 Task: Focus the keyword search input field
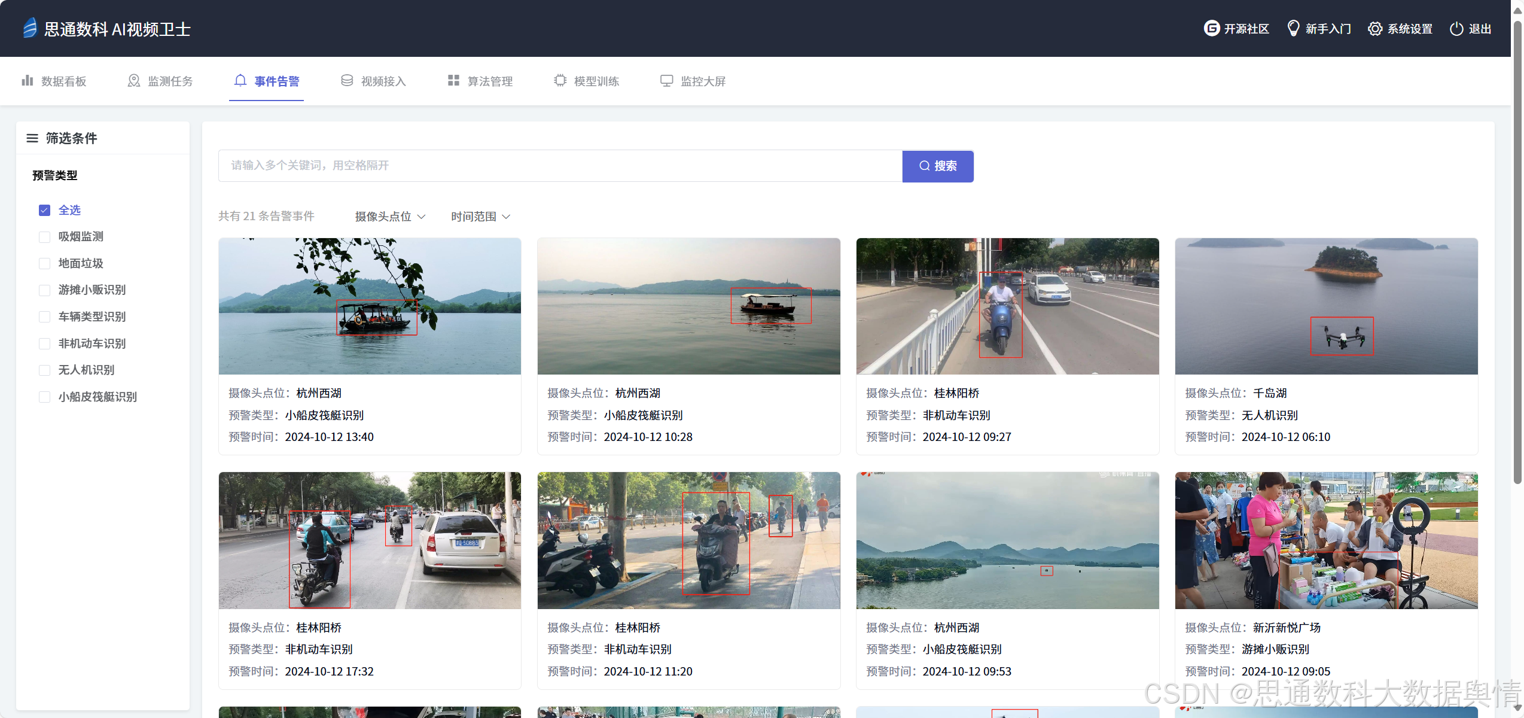click(x=560, y=166)
